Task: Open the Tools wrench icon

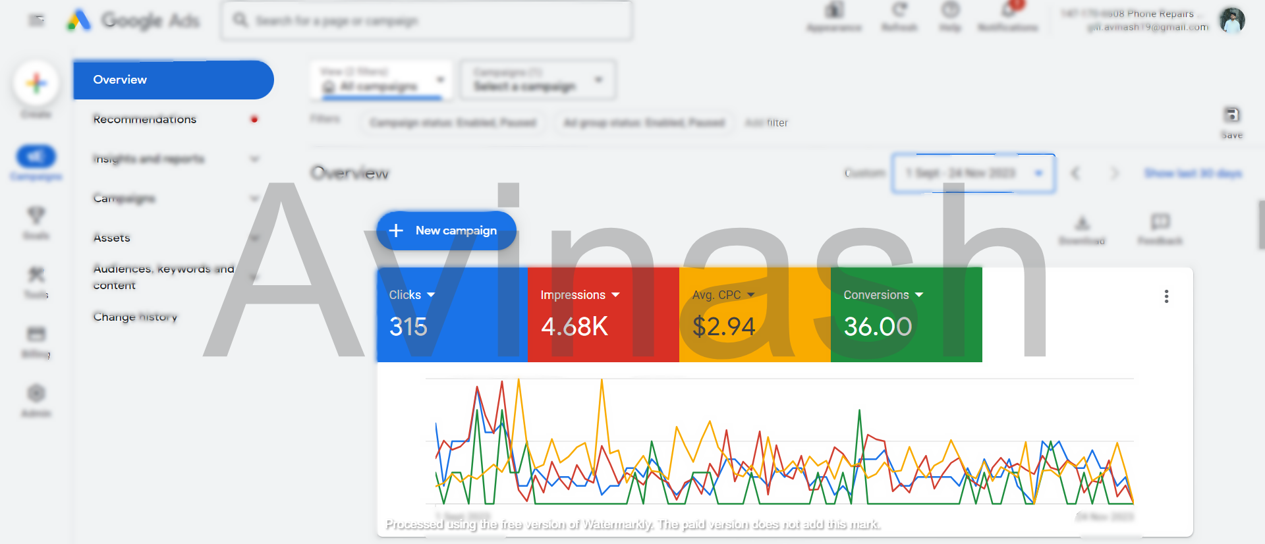Action: tap(36, 275)
